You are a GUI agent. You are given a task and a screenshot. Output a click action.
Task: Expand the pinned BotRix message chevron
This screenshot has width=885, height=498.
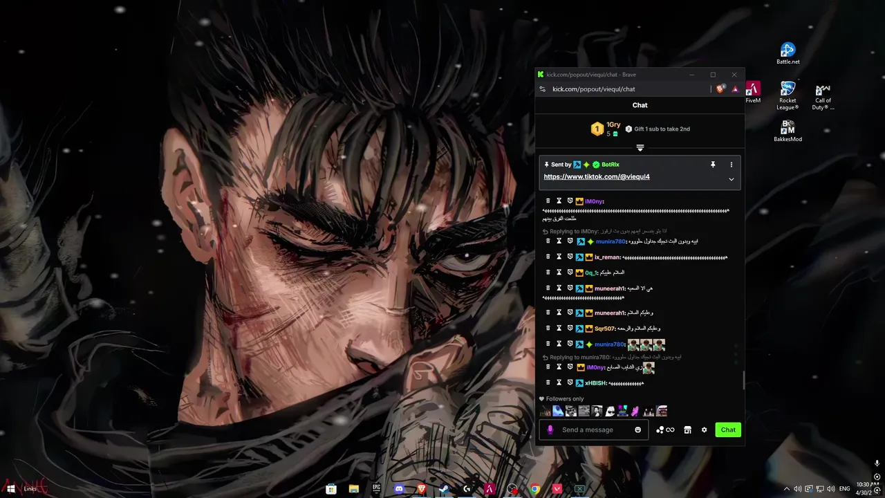[x=731, y=179]
